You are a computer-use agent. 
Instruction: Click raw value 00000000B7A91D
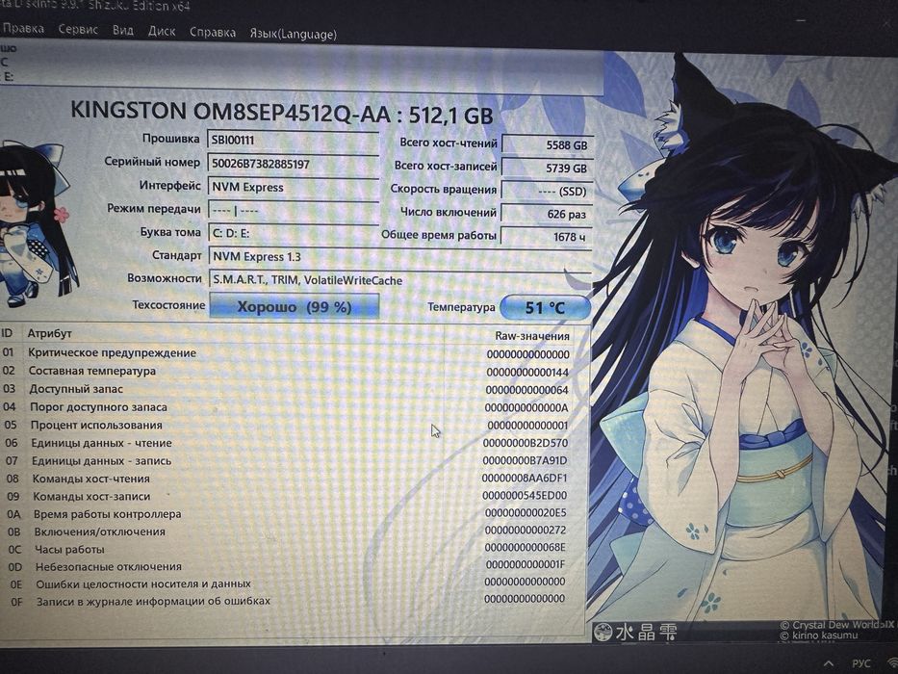click(x=525, y=461)
